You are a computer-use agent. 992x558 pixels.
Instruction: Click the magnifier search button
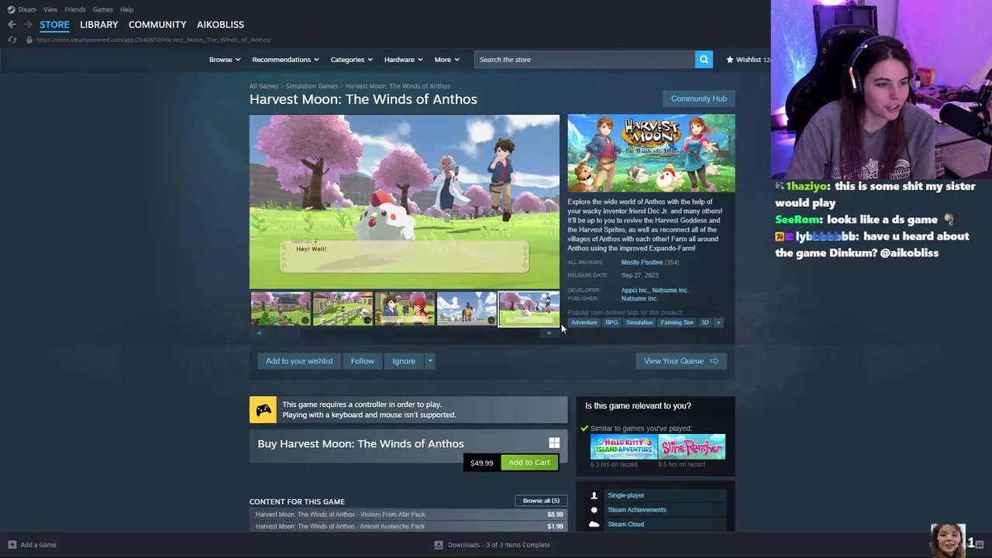pos(704,60)
